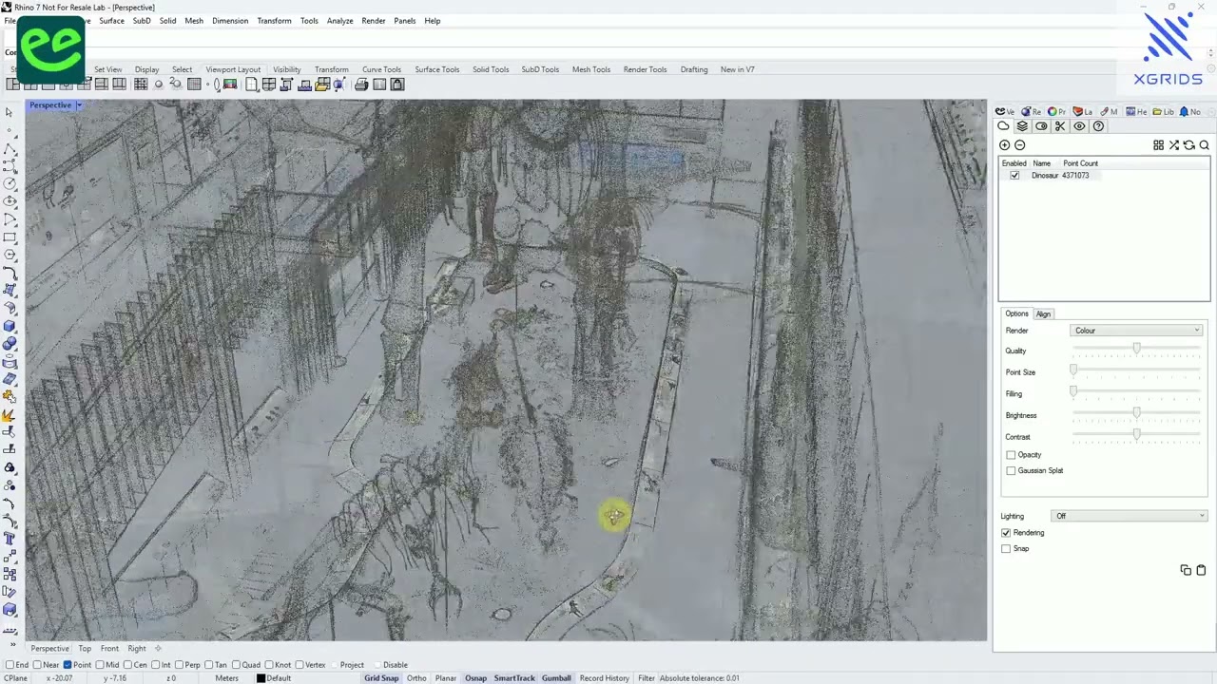Screen dimensions: 1217x684
Task: Toggle Record History in status bar
Action: click(x=604, y=678)
